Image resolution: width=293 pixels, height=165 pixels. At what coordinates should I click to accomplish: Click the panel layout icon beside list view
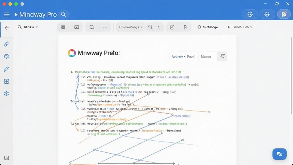(x=77, y=27)
